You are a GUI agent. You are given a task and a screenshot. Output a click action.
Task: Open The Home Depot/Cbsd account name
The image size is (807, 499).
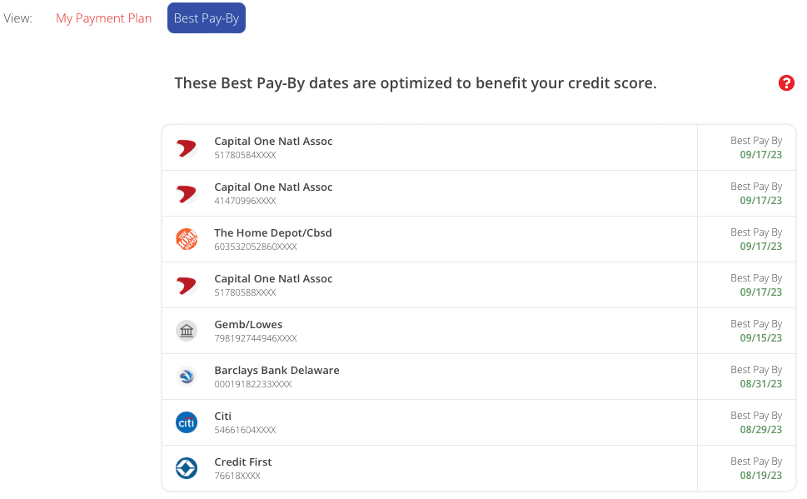(273, 232)
